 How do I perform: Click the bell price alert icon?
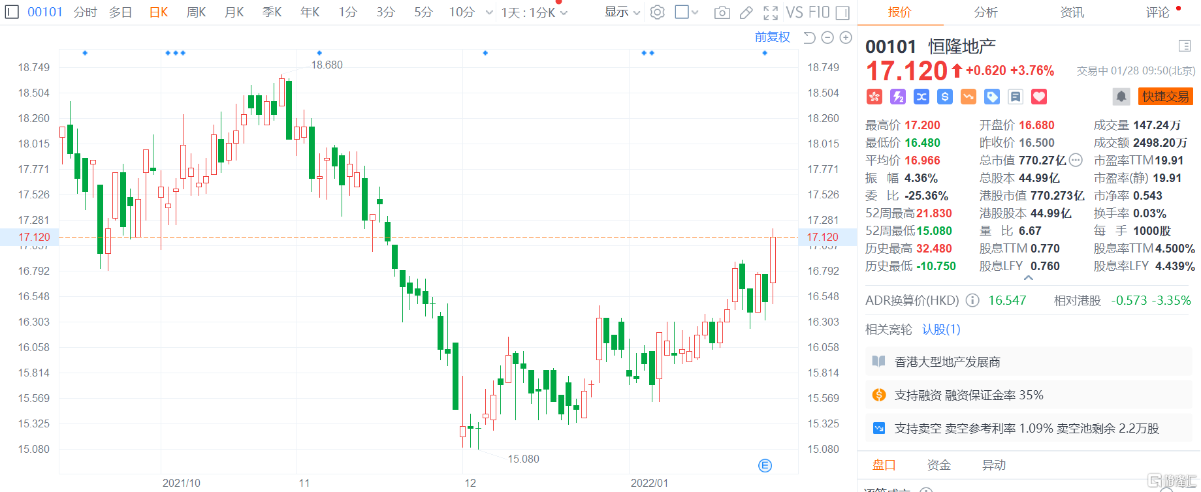coord(1121,97)
